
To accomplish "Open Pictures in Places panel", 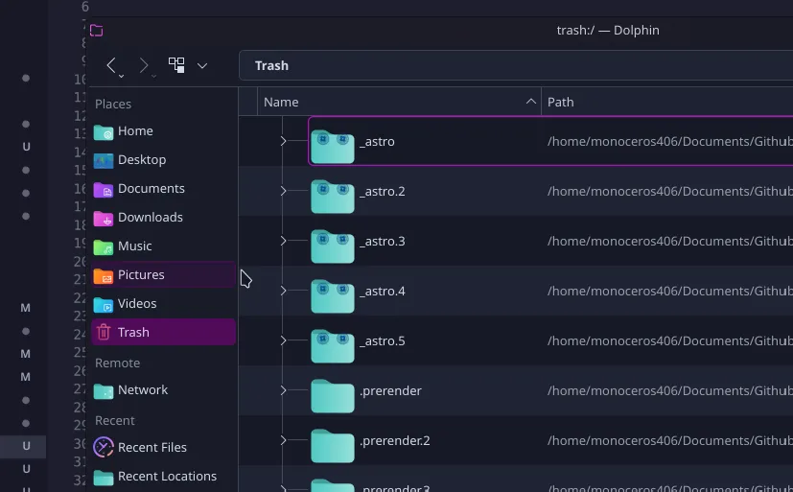I will (x=163, y=275).
